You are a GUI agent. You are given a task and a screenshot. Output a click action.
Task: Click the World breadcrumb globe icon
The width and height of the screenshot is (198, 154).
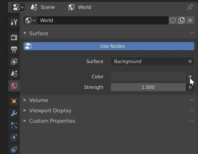pos(71,7)
